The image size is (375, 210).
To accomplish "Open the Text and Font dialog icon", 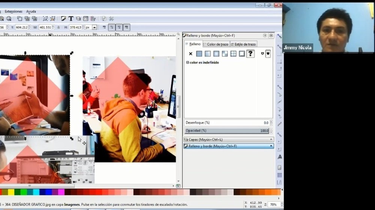I will coord(70,19).
